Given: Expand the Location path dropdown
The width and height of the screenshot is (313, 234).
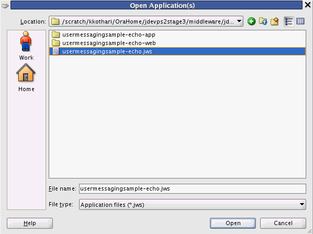Looking at the screenshot, I should pyautogui.click(x=239, y=21).
